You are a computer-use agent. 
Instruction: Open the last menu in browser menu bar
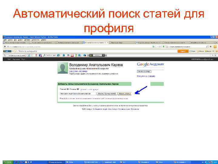44,40
